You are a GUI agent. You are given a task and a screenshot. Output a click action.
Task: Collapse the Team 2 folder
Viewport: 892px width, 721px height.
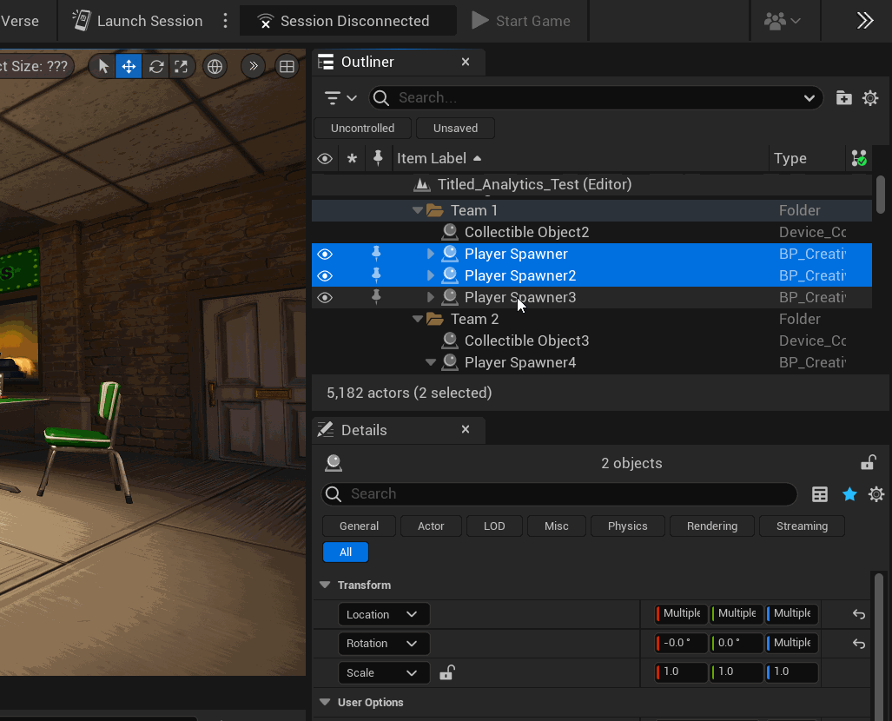418,320
